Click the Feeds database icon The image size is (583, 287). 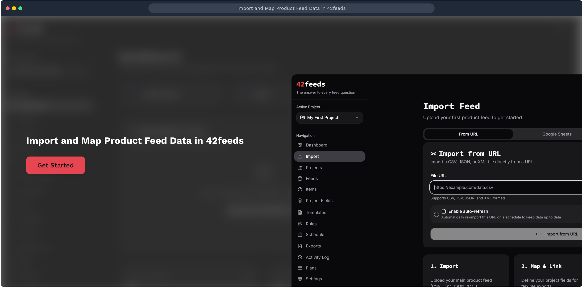[x=300, y=179]
